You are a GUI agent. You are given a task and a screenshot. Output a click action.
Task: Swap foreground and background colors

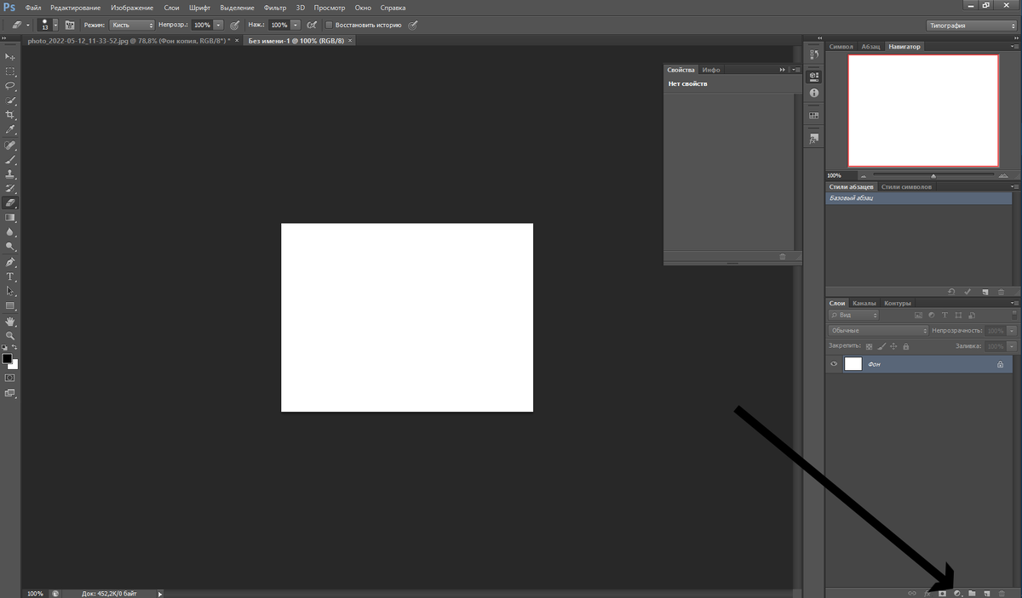pyautogui.click(x=14, y=348)
